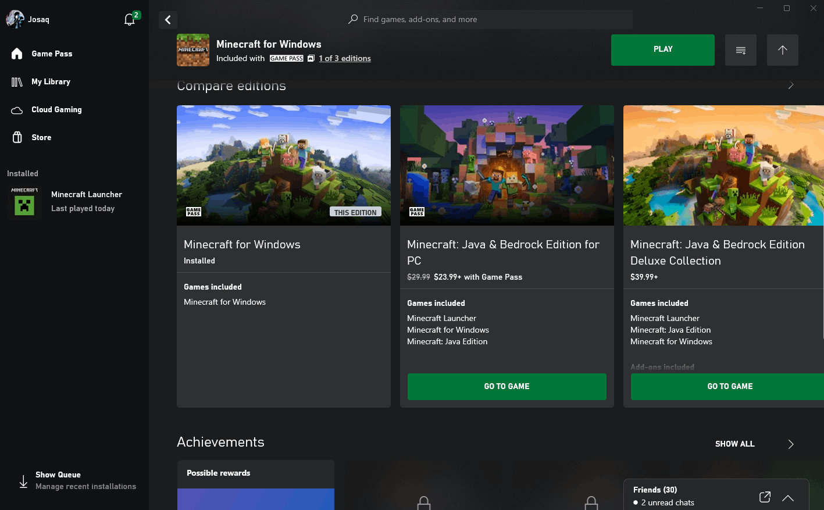824x510 pixels.
Task: Open Deluxe Collection edition artwork
Action: point(723,165)
